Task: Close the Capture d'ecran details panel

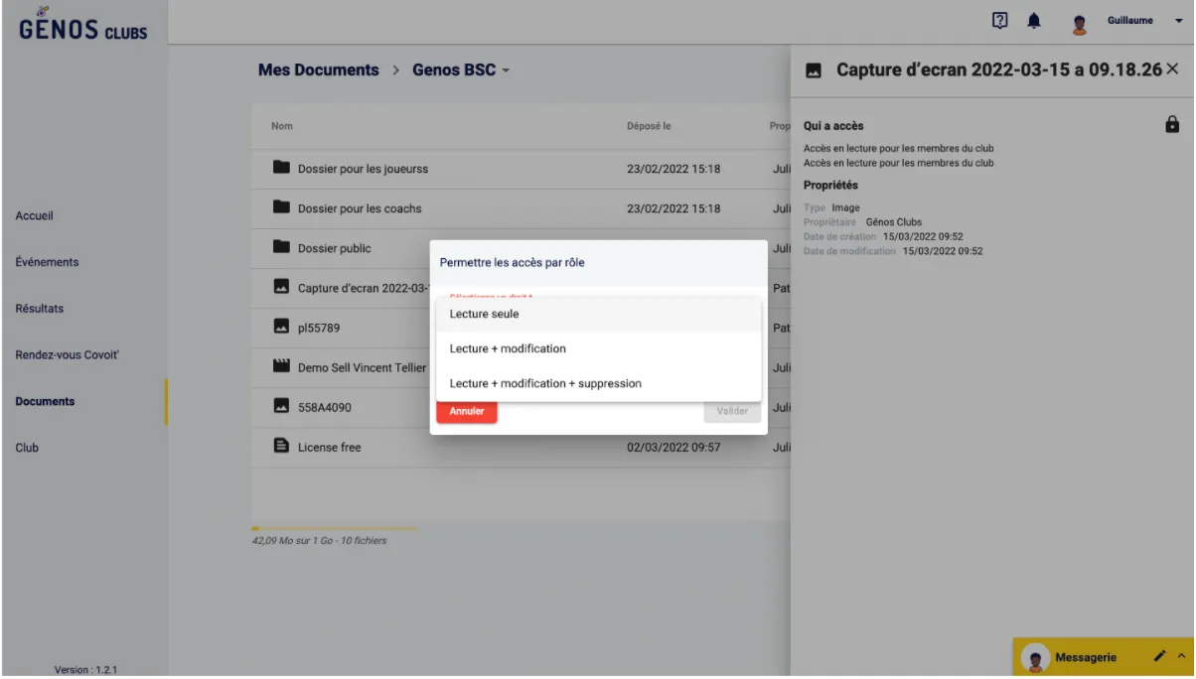Action: pos(1172,68)
